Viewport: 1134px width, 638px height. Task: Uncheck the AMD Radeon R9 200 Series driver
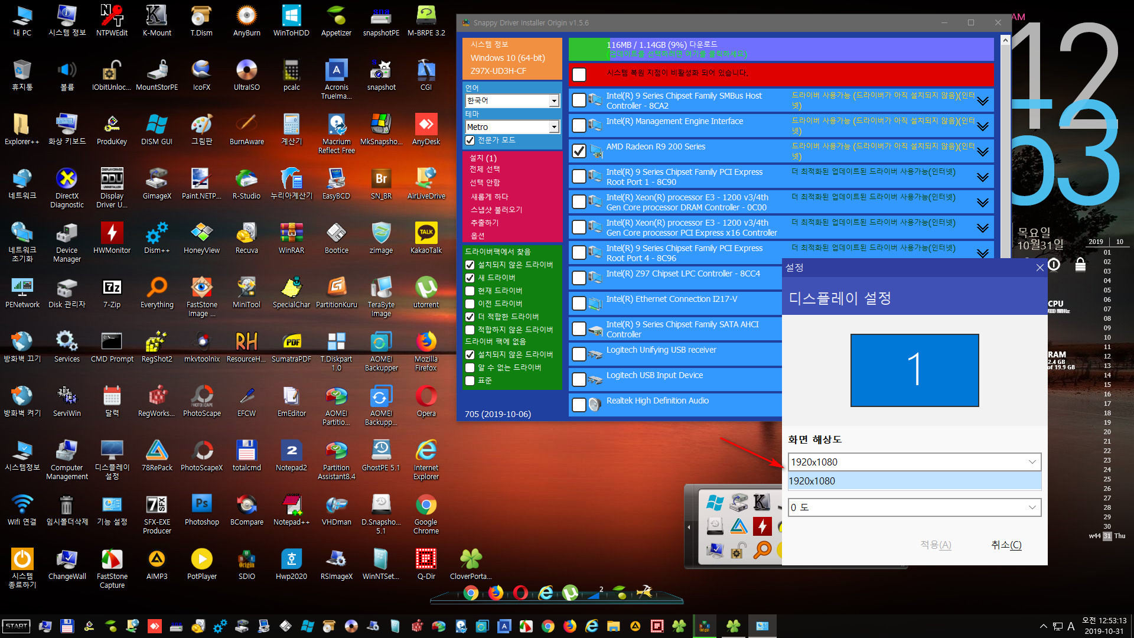click(579, 151)
